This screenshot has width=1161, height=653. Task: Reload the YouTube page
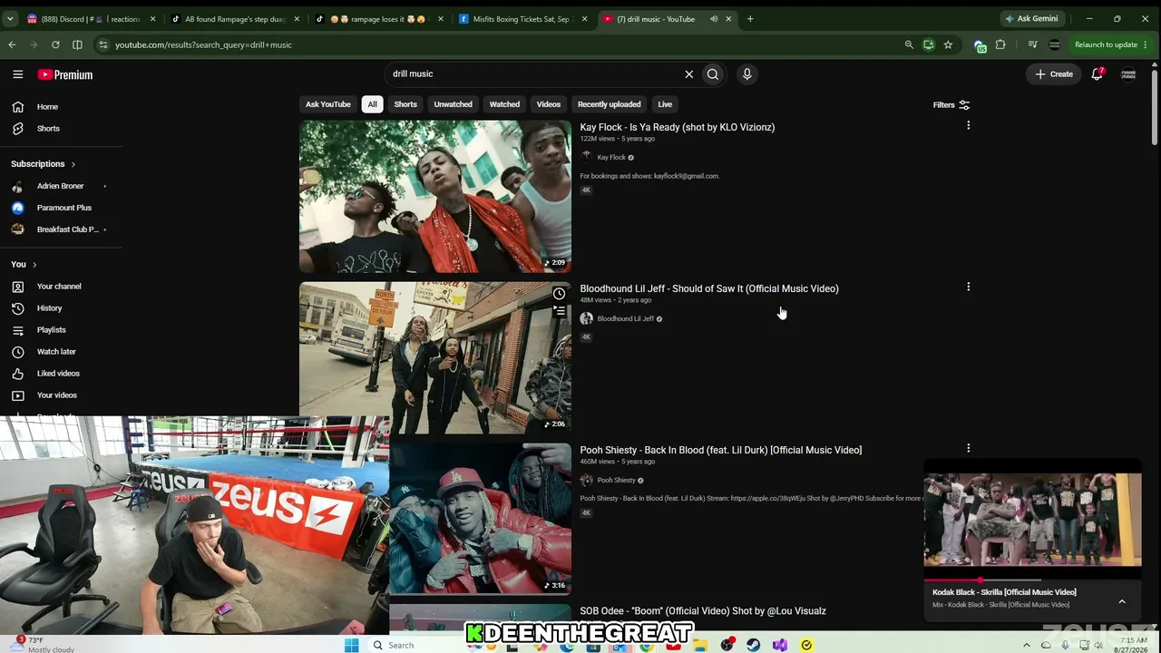(x=55, y=44)
